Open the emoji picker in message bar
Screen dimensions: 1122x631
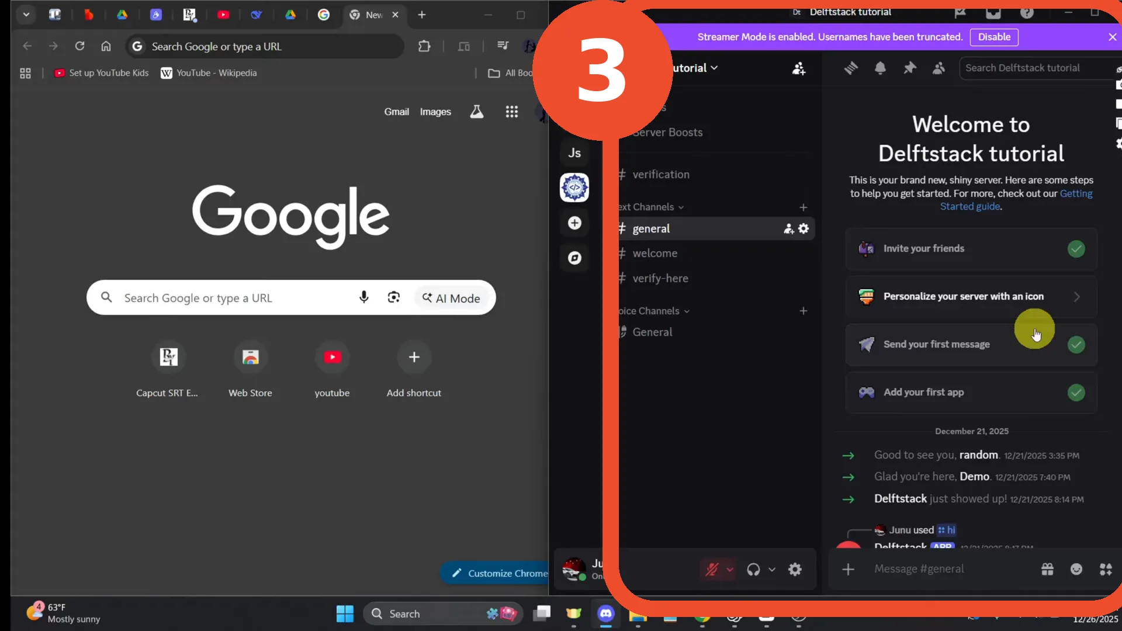coord(1076,569)
